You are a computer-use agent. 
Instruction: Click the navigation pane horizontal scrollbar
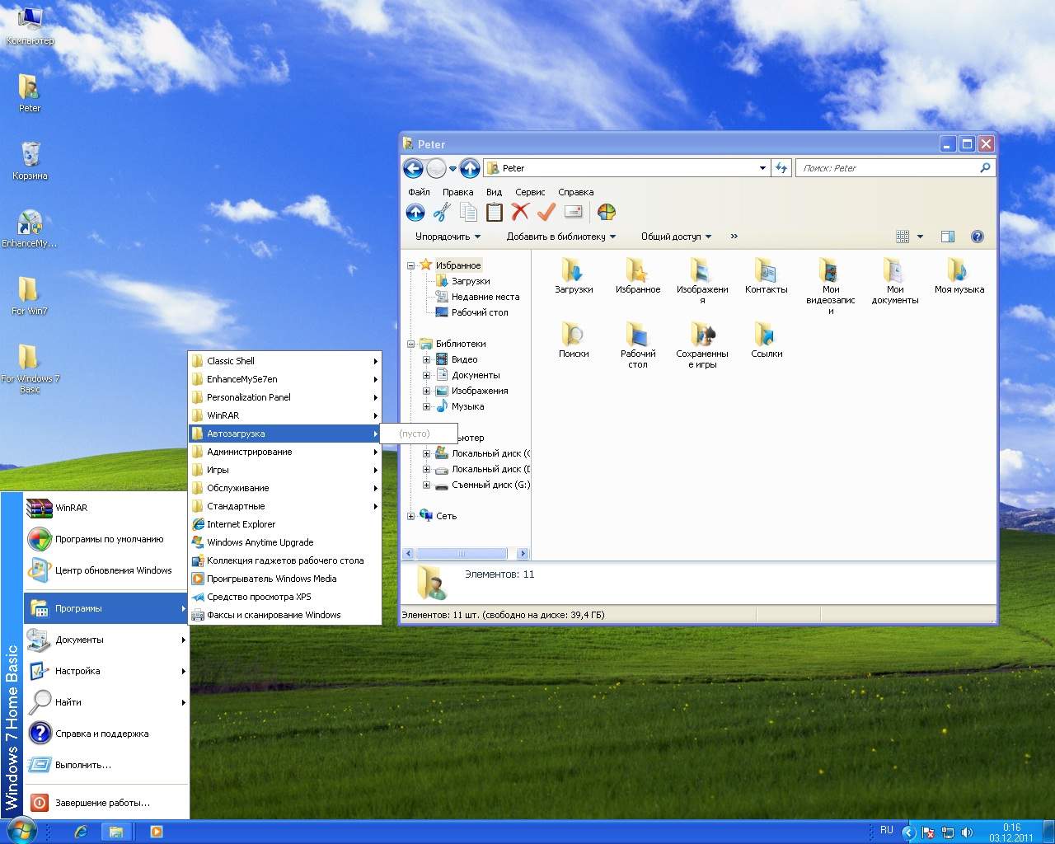(x=462, y=553)
